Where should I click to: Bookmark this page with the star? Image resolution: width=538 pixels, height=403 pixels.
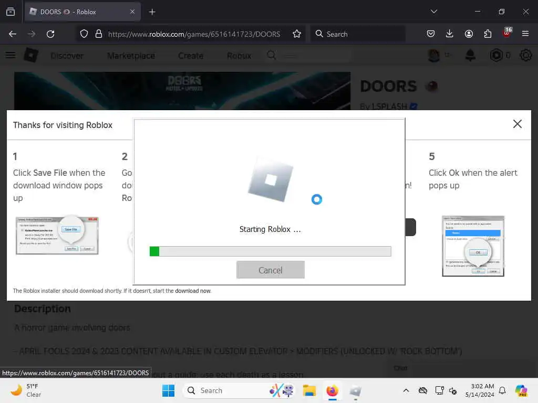coord(297,34)
